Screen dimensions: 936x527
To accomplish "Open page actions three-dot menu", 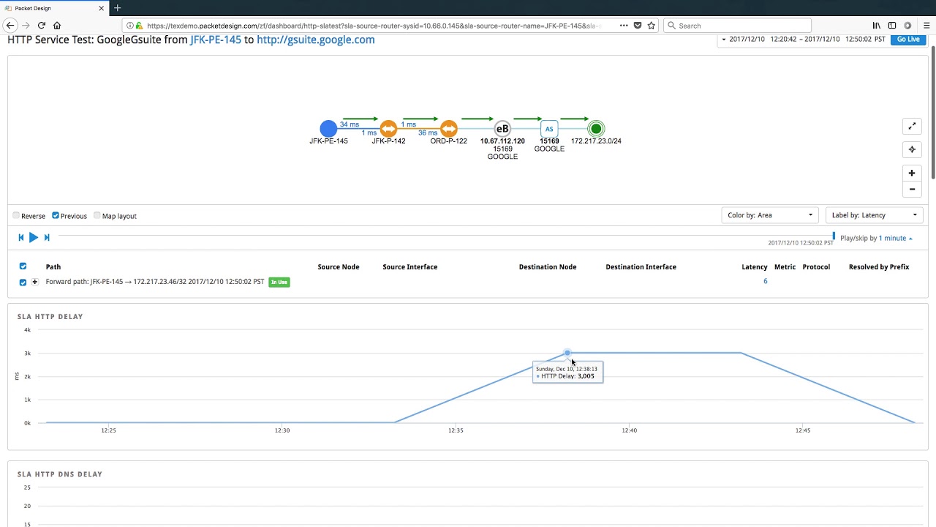I will coord(624,26).
